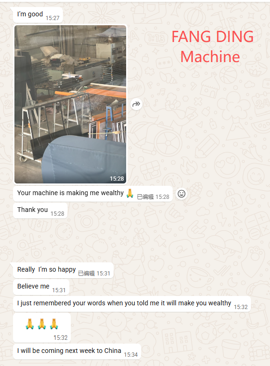Click the red FANG DING heading text
This screenshot has width=270, height=366.
212,36
